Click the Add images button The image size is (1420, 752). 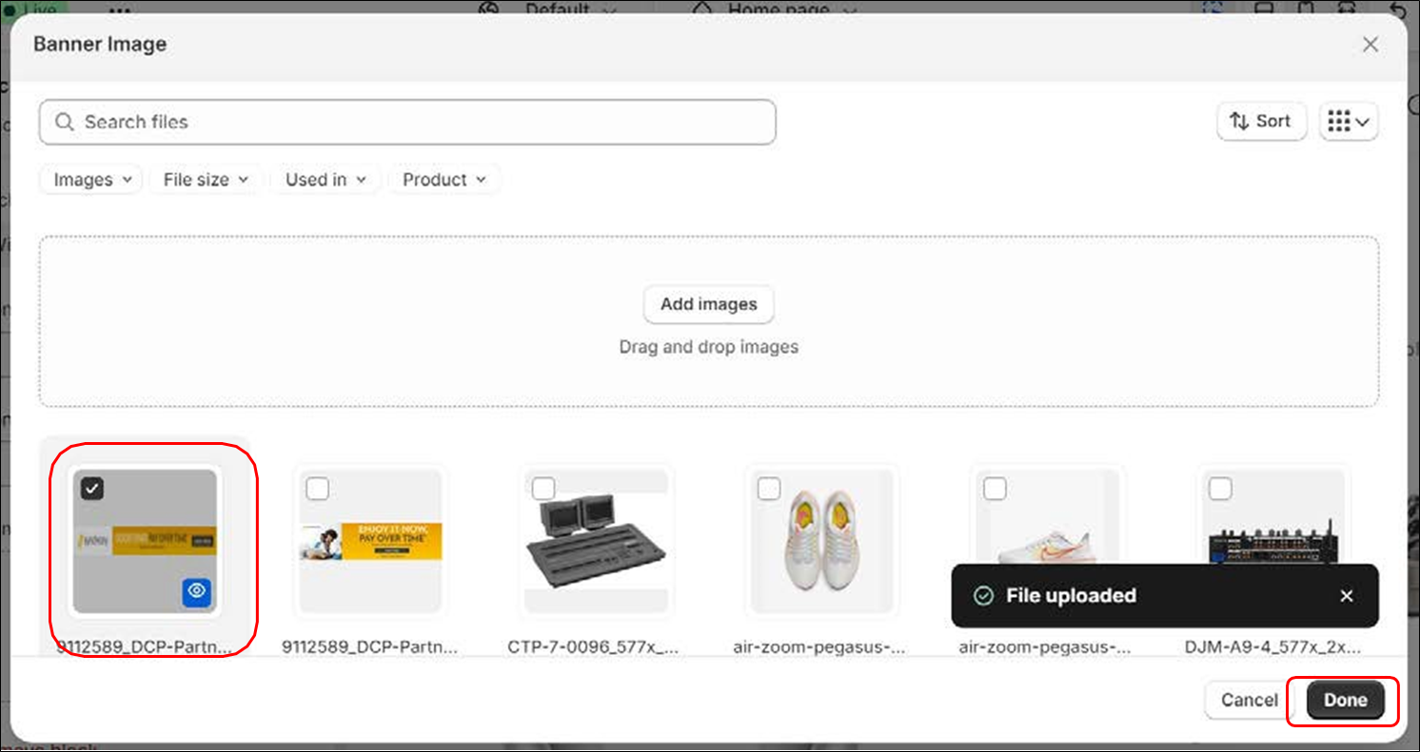tap(709, 304)
